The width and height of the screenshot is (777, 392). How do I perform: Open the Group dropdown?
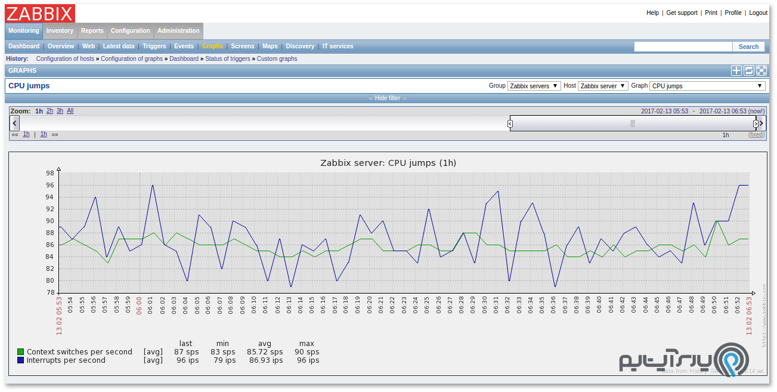(534, 86)
